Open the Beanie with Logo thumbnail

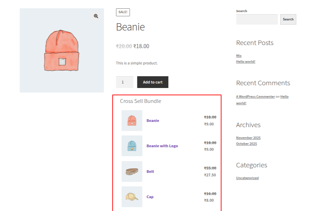[x=132, y=146]
